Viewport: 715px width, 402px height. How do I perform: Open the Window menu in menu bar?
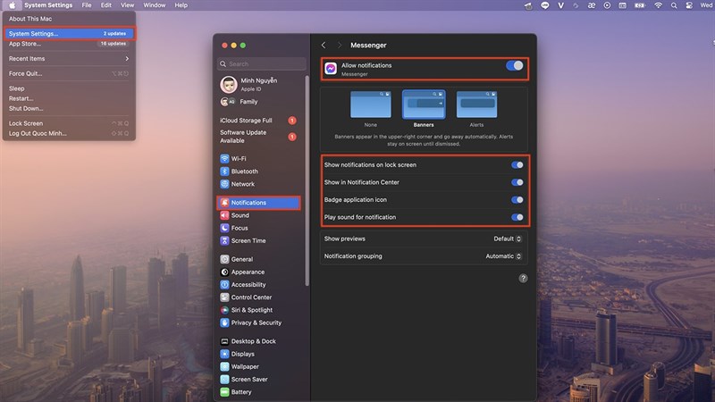154,5
